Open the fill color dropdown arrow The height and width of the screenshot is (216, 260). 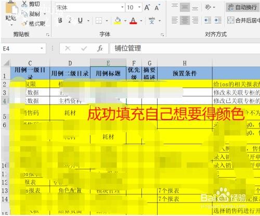tap(125, 21)
